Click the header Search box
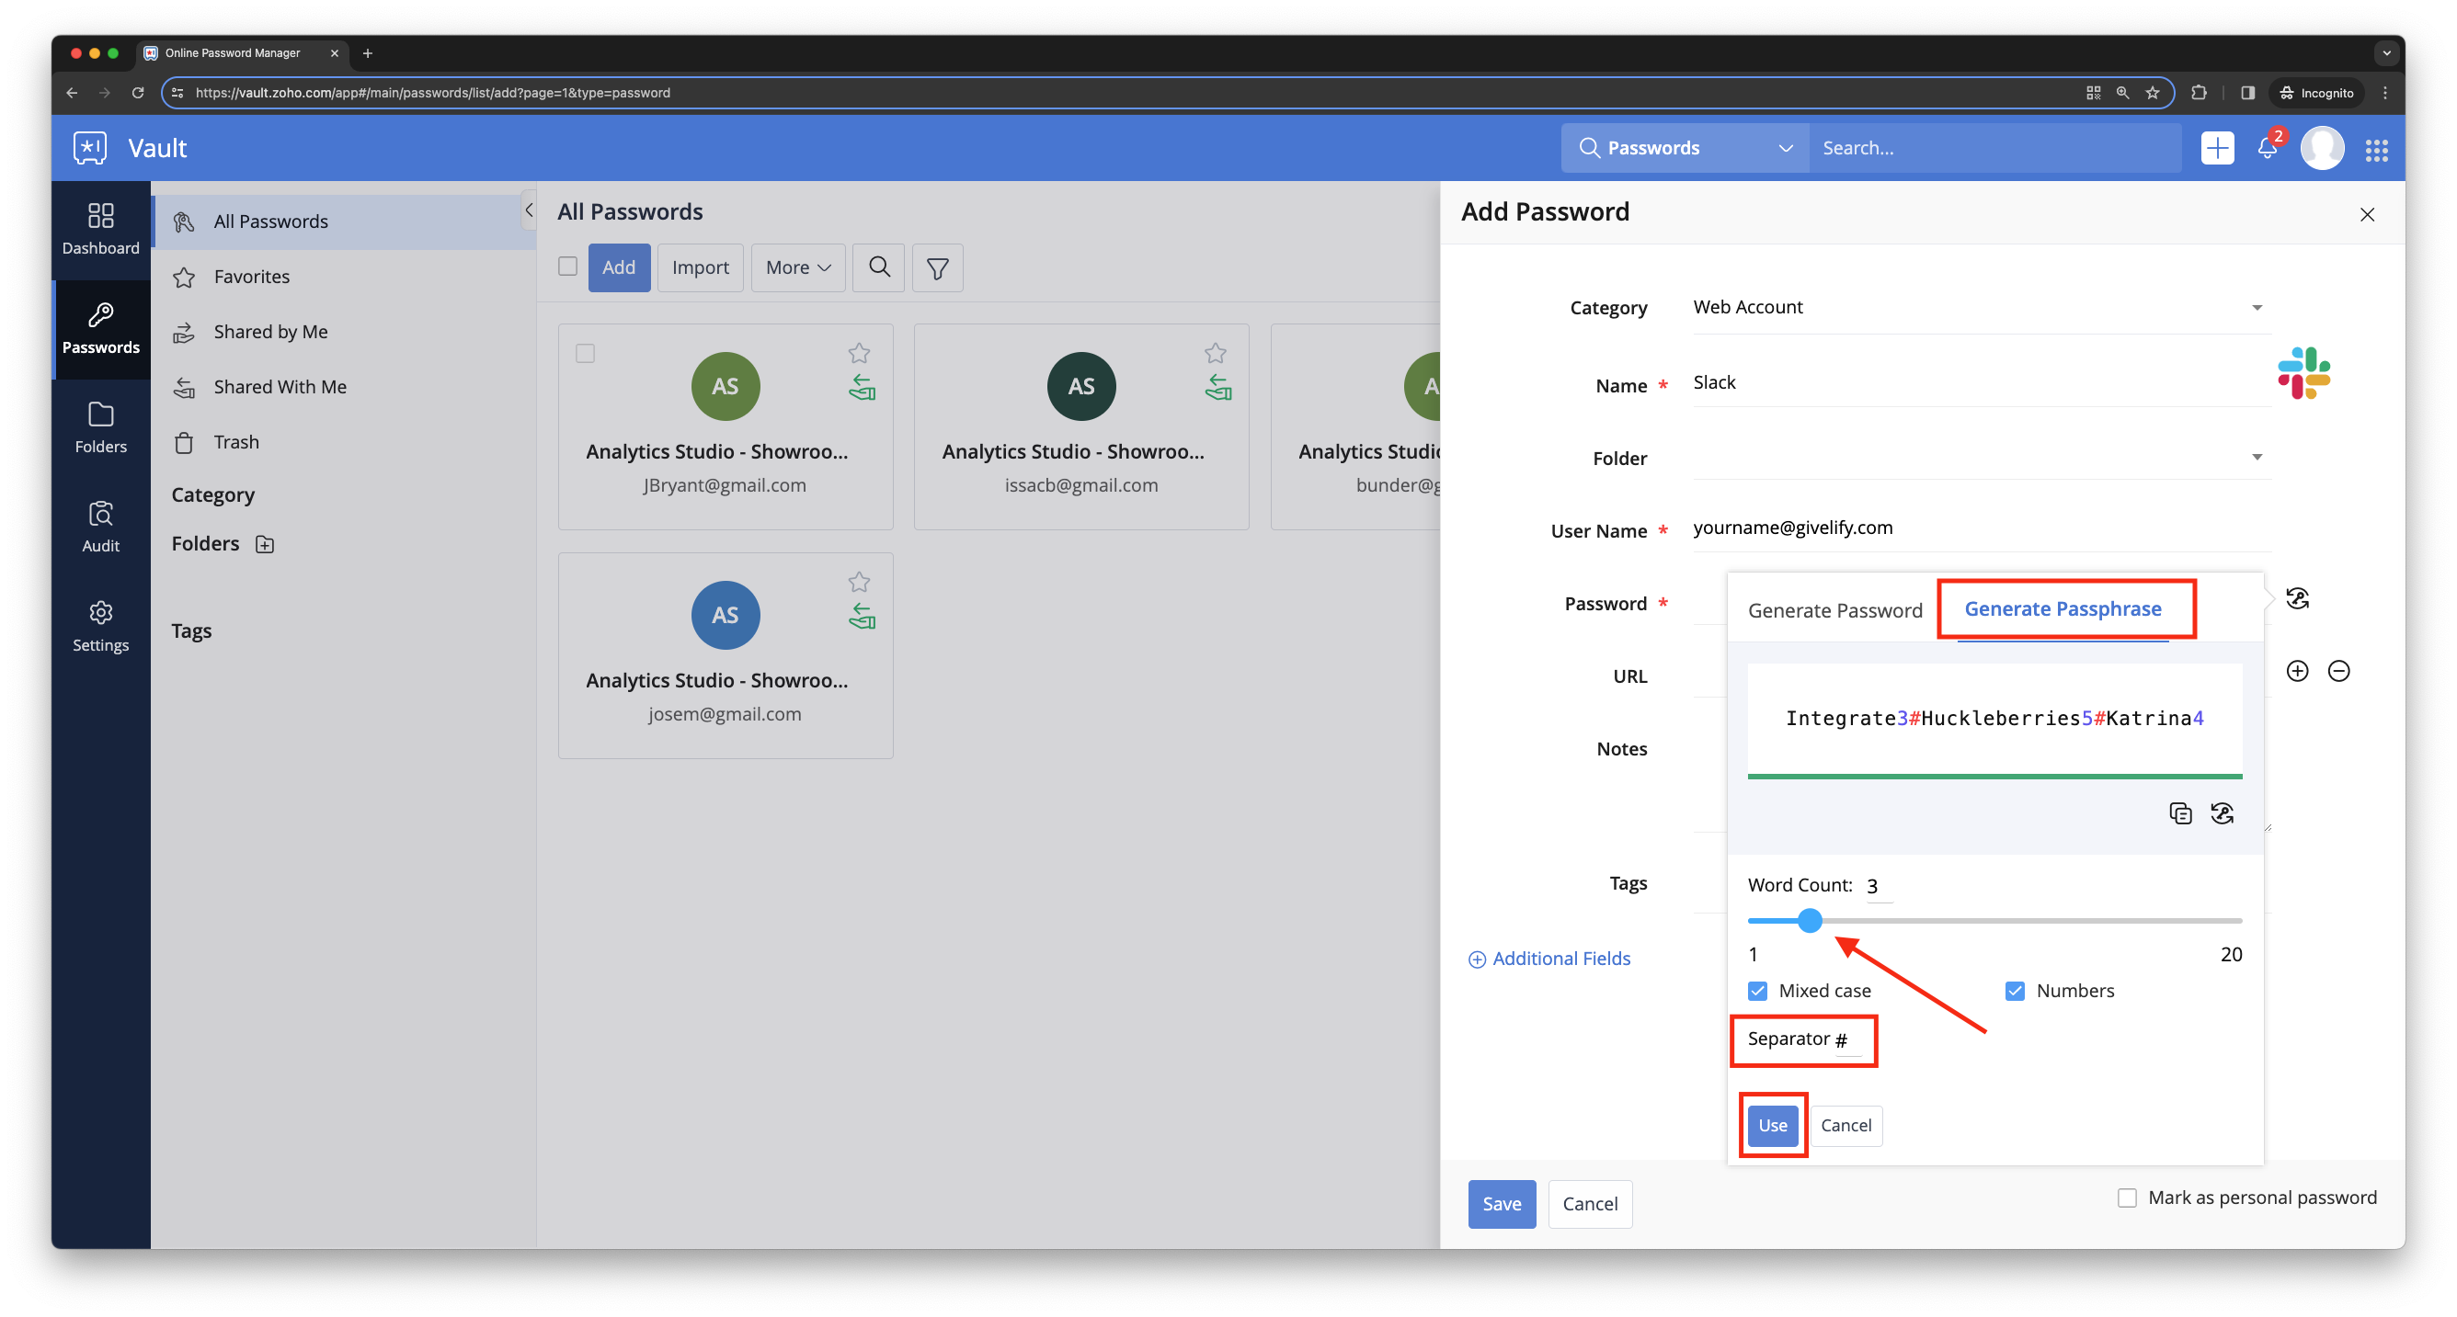 click(1994, 148)
